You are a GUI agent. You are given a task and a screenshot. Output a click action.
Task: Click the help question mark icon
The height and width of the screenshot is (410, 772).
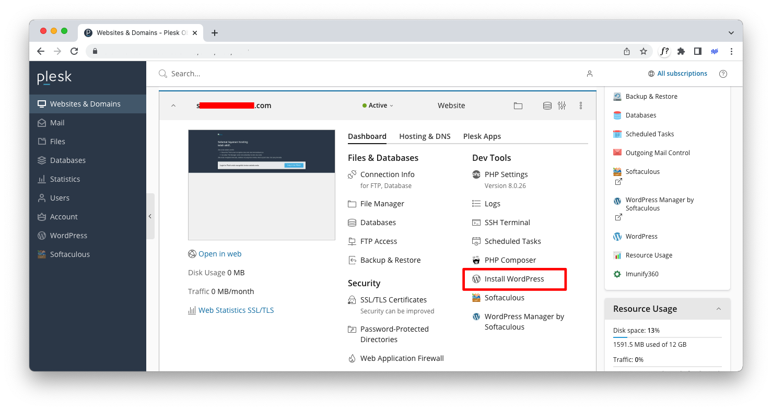pos(723,74)
